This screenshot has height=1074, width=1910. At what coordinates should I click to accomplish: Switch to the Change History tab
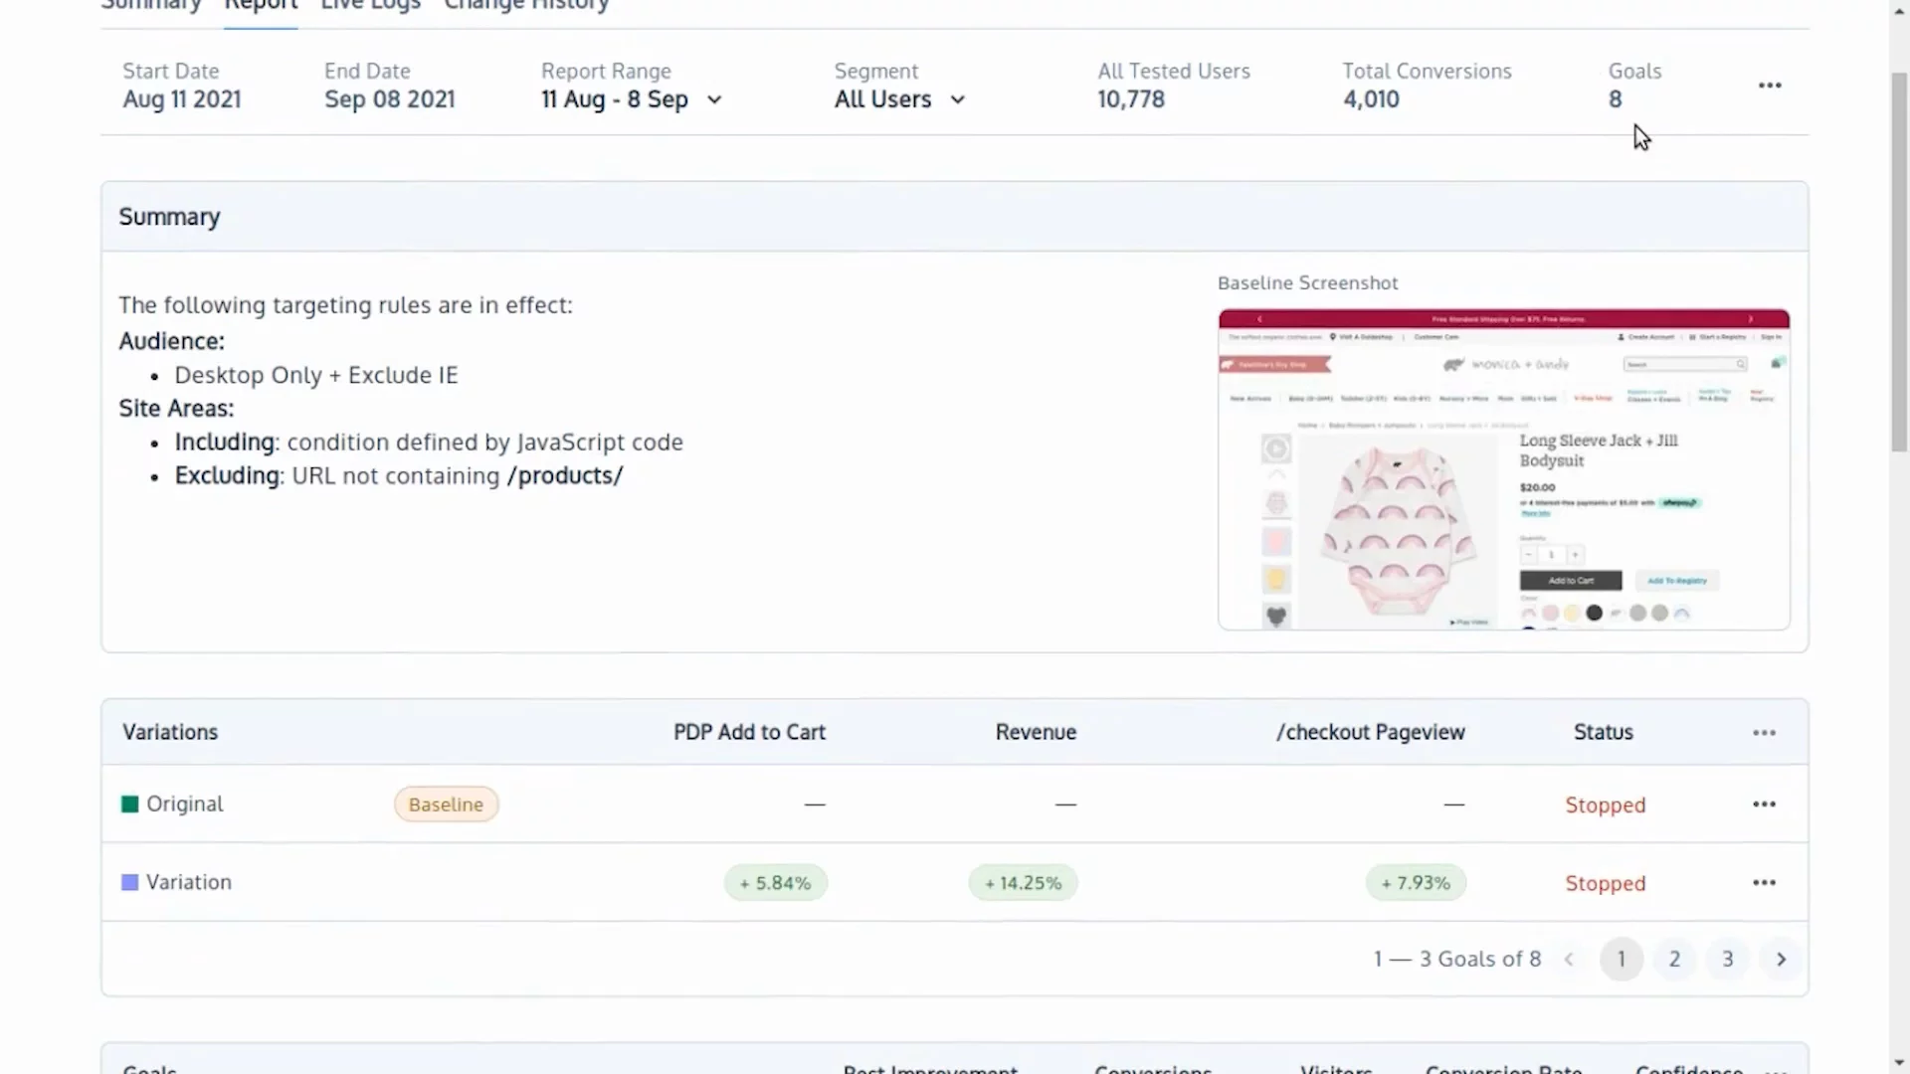[526, 6]
